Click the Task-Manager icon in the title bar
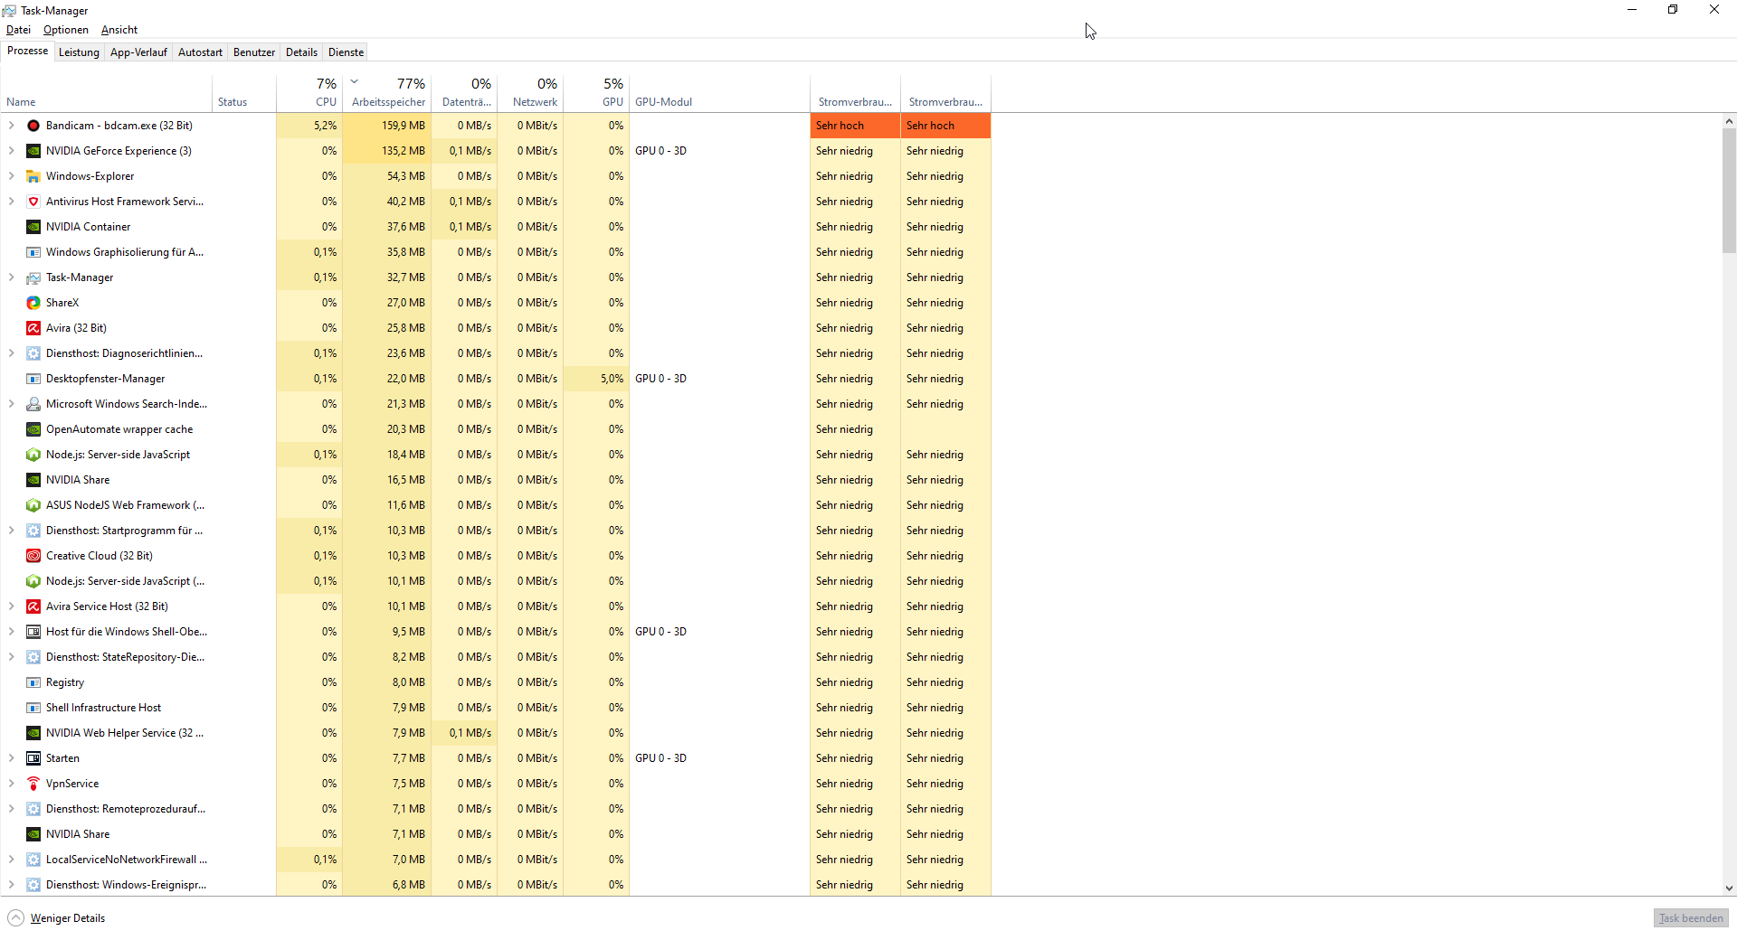Image resolution: width=1737 pixels, height=940 pixels. (9, 11)
